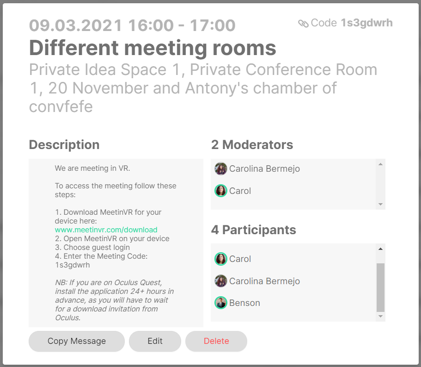Click the Edit button
This screenshot has width=421, height=367.
pyautogui.click(x=155, y=341)
